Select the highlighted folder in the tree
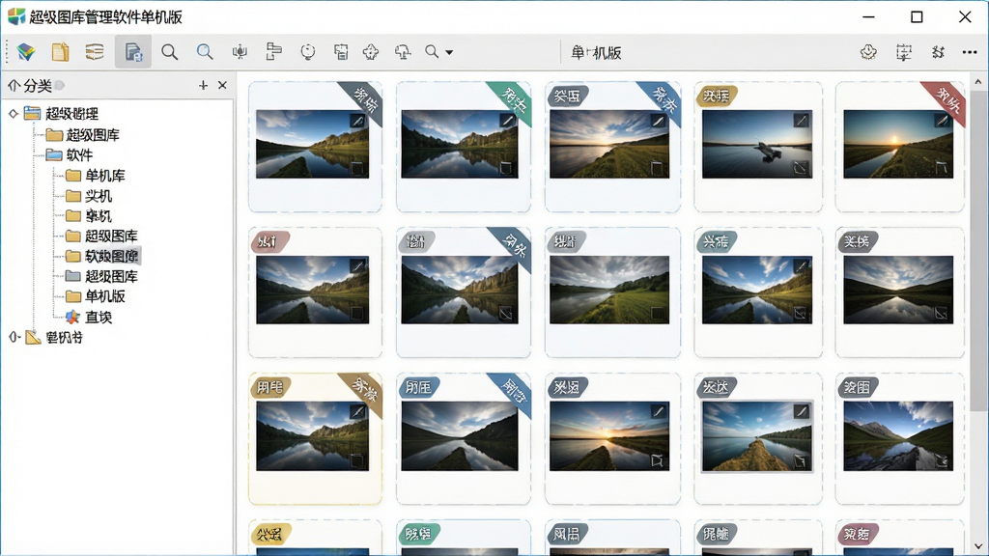Image resolution: width=989 pixels, height=556 pixels. [x=102, y=256]
